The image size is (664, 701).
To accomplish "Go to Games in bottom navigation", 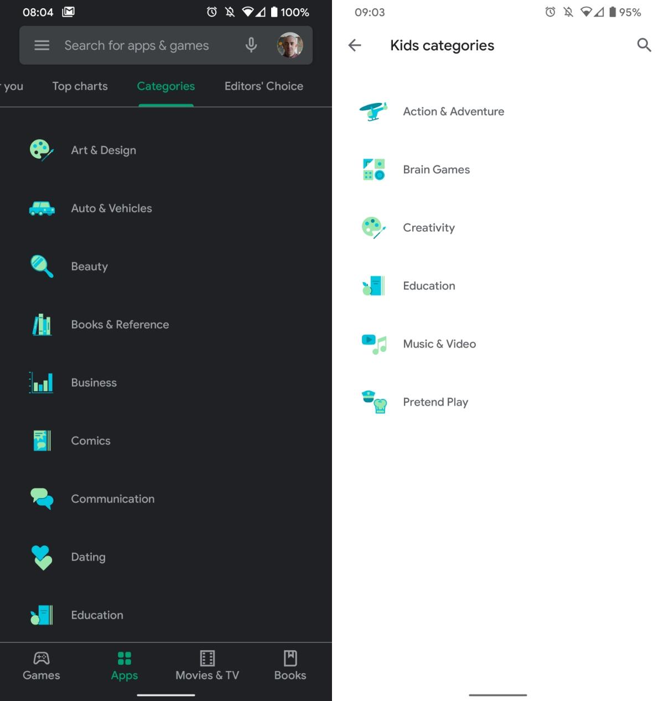I will pyautogui.click(x=41, y=666).
